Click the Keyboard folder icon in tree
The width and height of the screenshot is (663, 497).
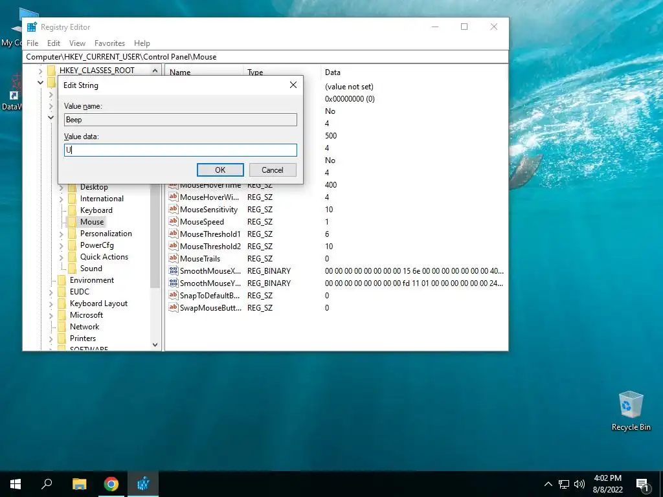tap(73, 210)
